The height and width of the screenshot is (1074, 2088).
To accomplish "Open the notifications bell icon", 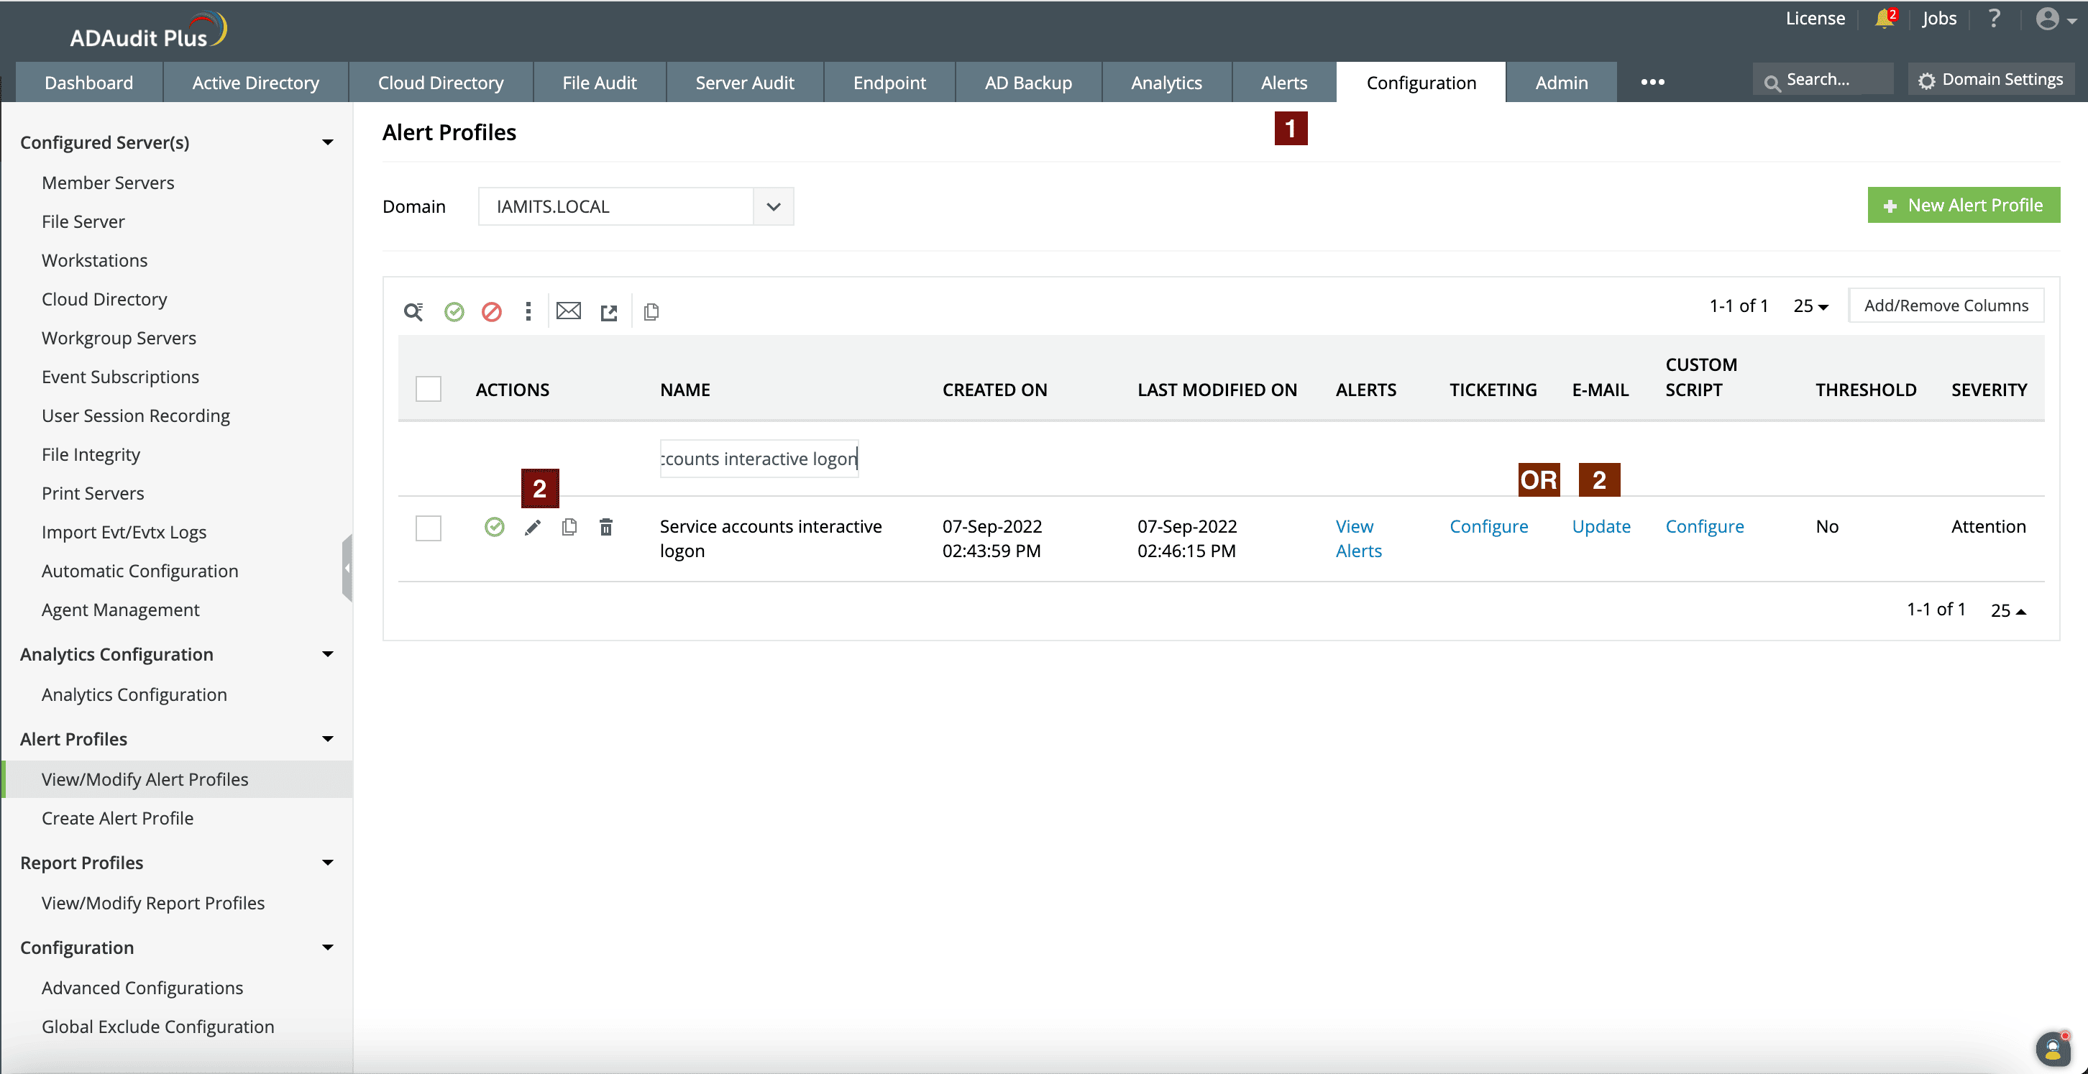I will point(1884,19).
